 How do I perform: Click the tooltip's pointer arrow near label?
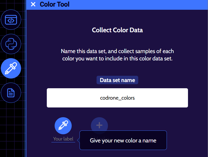(x=78, y=140)
